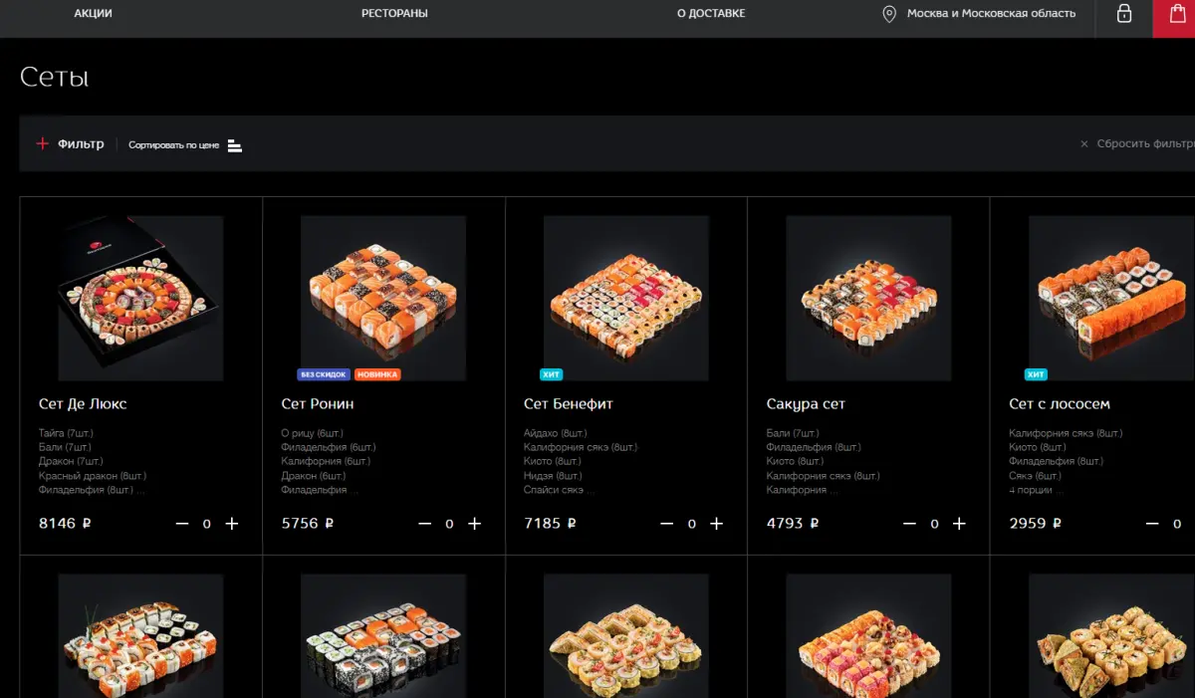Toggle the sort by price bars icon
Viewport: 1195px width, 698px height.
click(235, 145)
